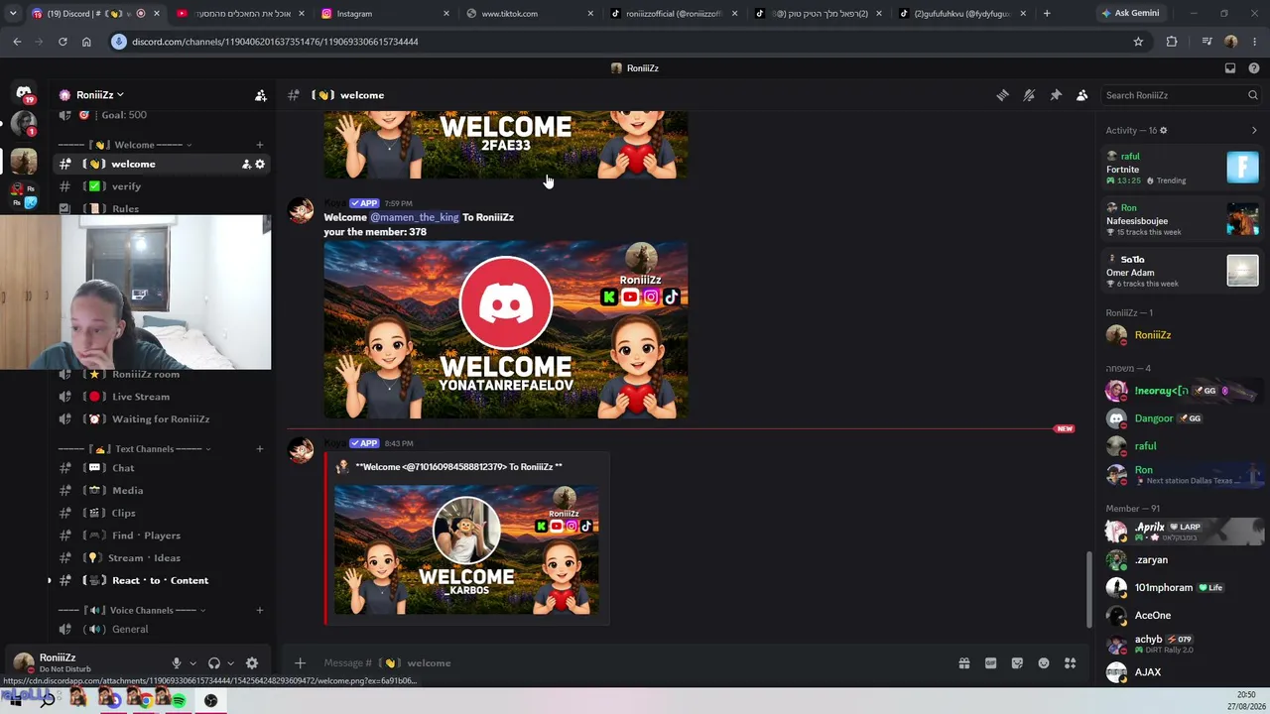This screenshot has height=714, width=1270.
Task: Open member AJAX profile in list
Action: coord(1181,672)
